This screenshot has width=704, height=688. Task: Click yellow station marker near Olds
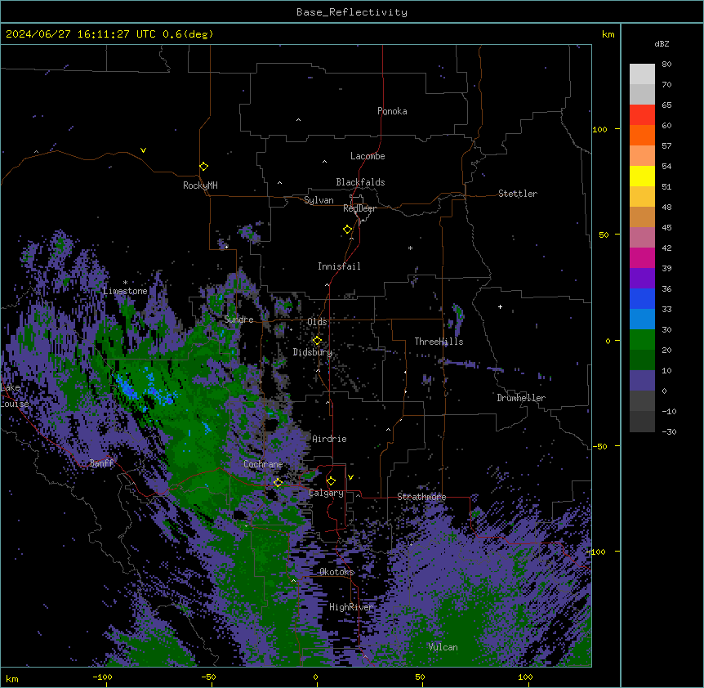pyautogui.click(x=318, y=341)
